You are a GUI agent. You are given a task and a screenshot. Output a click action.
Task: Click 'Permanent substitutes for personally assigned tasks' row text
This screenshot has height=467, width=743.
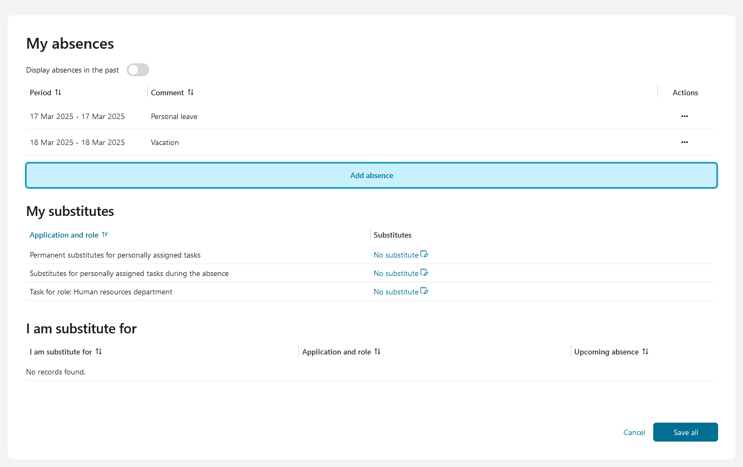(x=115, y=255)
